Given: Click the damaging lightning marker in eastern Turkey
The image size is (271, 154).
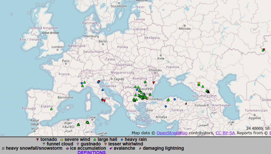Looking at the screenshot, I should (186, 103).
